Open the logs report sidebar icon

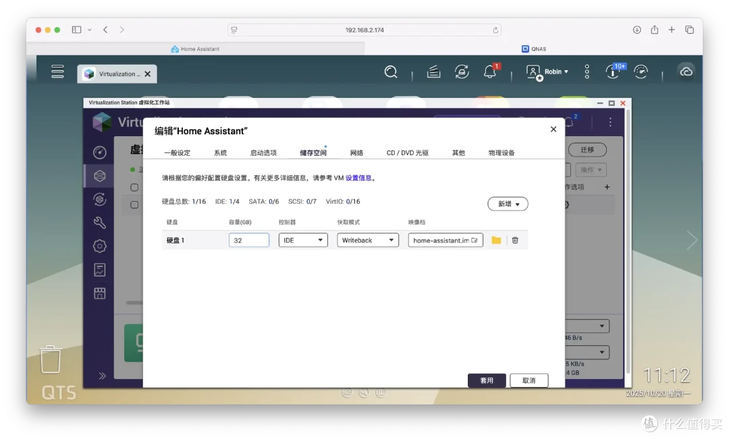[x=99, y=270]
